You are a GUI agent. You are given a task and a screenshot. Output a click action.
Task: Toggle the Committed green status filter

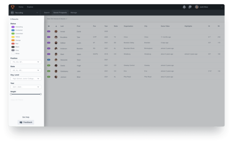13,34
